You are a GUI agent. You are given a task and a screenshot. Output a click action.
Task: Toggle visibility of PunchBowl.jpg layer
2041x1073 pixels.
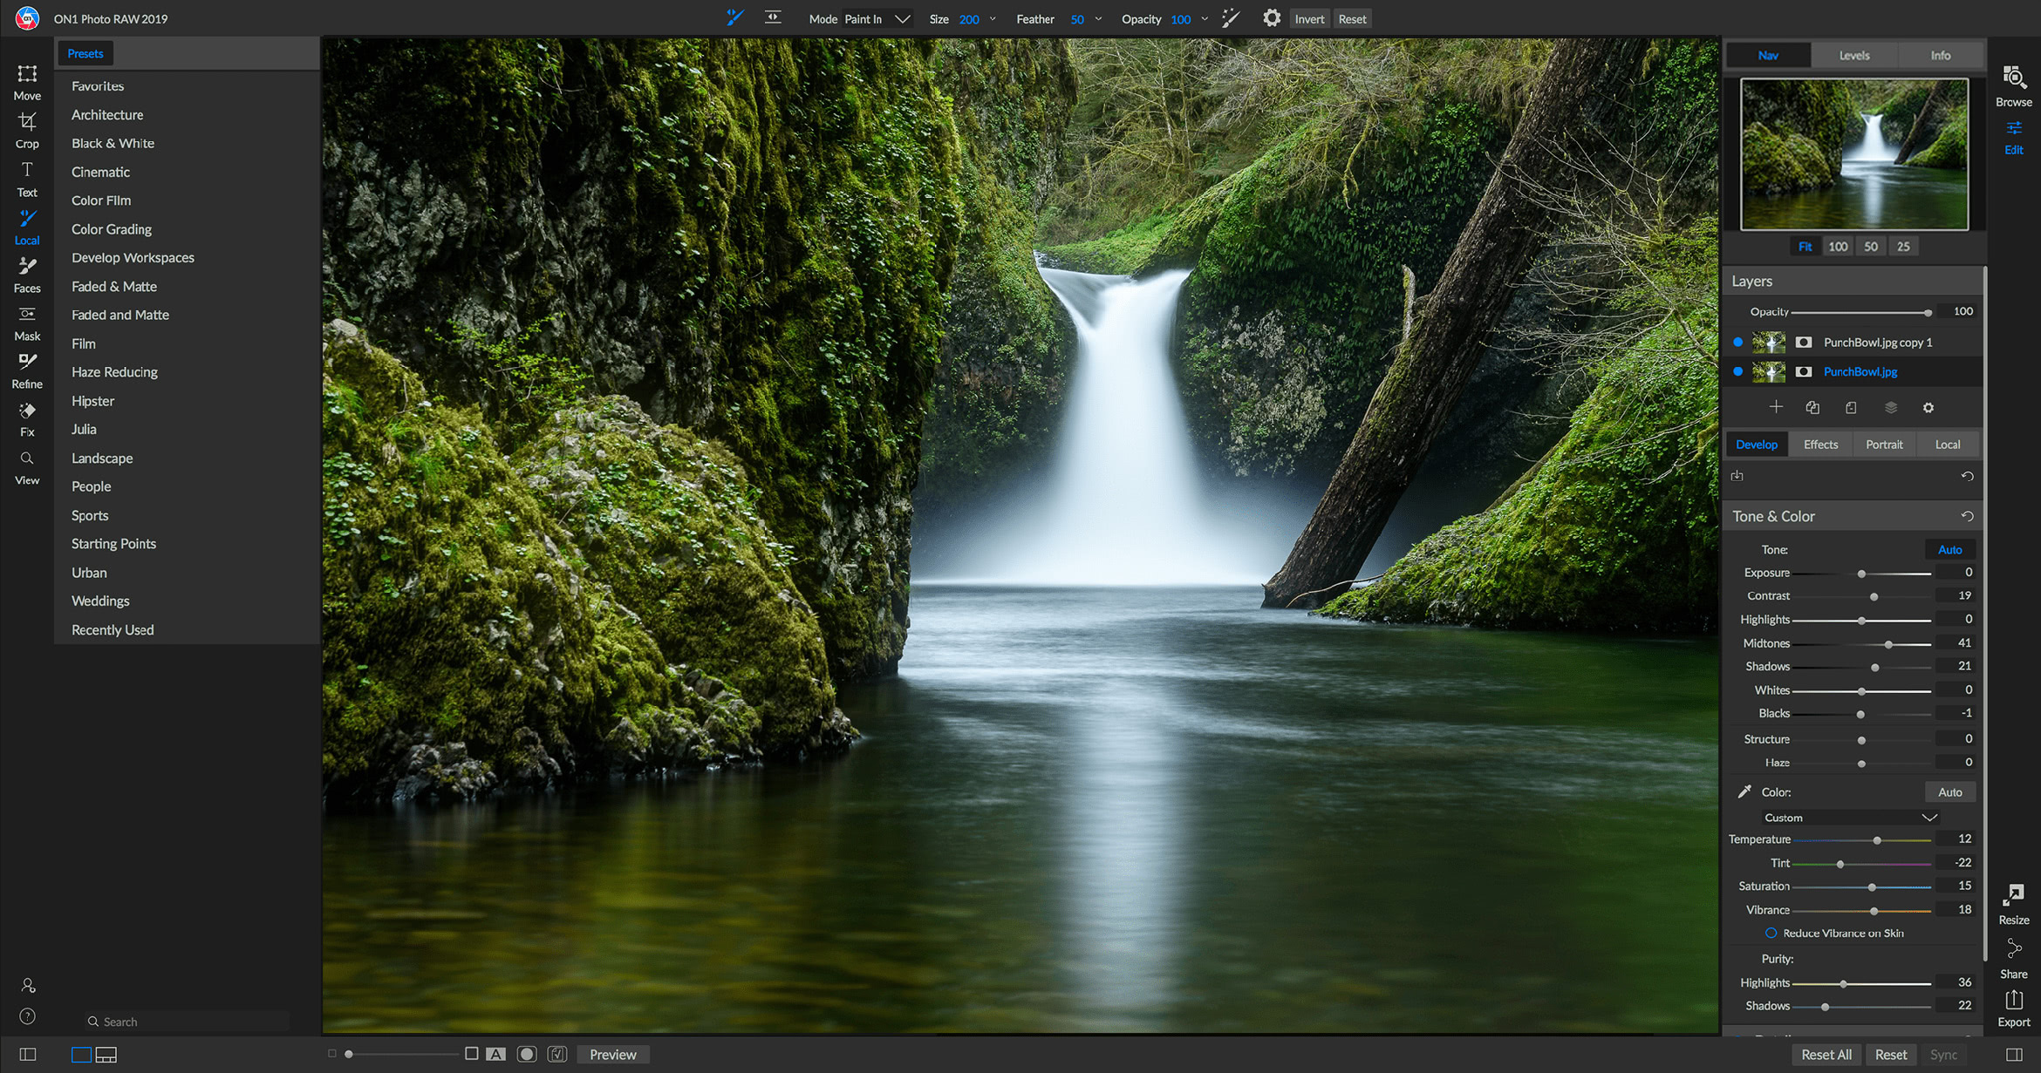(x=1740, y=371)
